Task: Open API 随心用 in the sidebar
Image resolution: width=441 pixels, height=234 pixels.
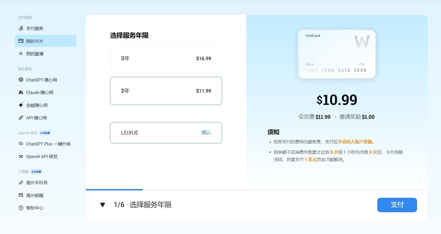Action: 46,118
